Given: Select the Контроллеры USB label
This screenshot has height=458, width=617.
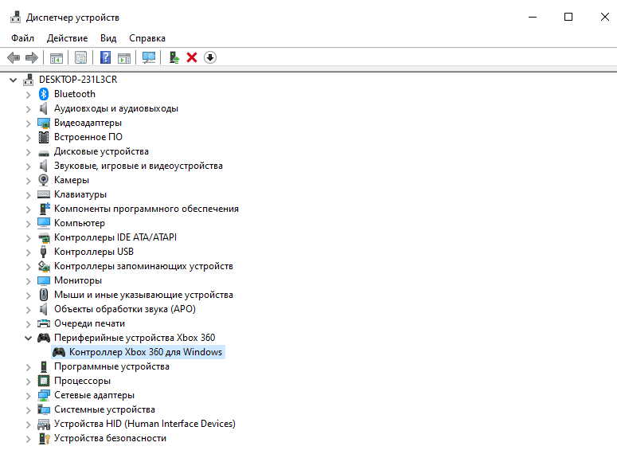Looking at the screenshot, I should point(94,252).
